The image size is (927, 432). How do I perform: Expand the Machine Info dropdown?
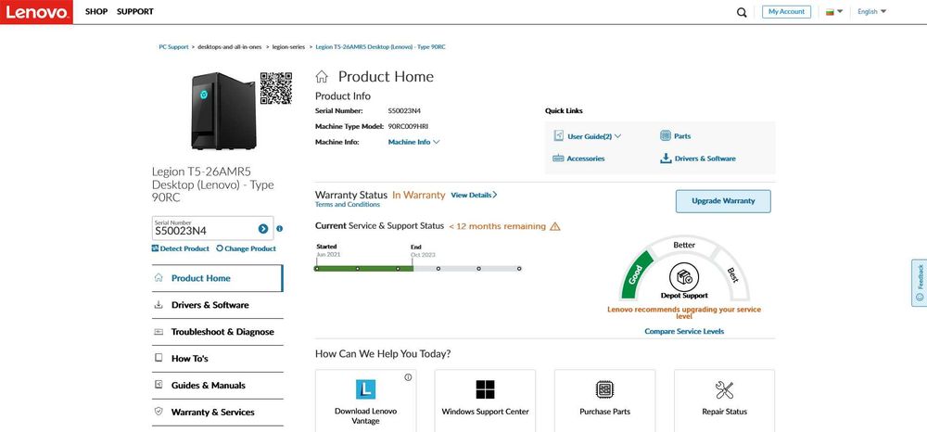(x=413, y=142)
